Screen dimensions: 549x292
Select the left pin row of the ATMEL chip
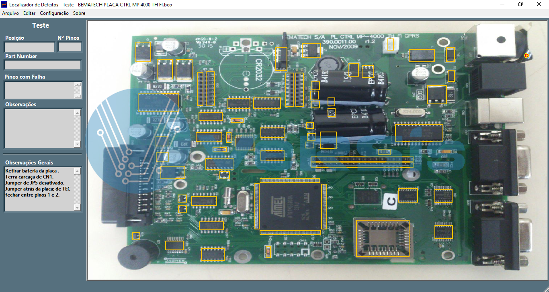pyautogui.click(x=257, y=207)
